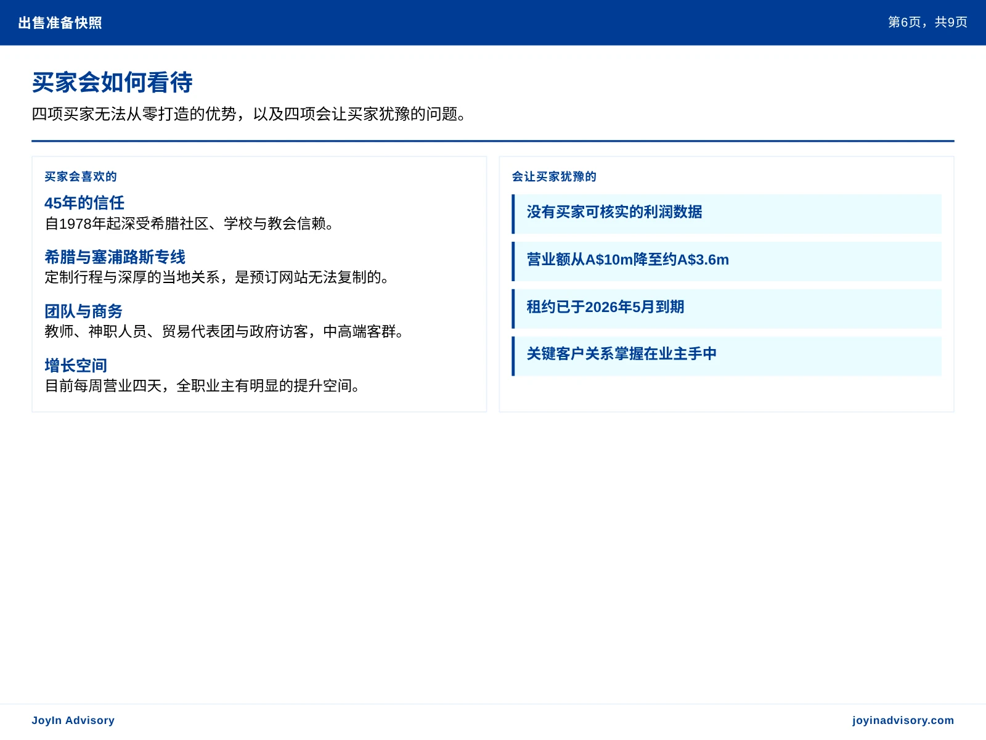Click the footer name JoyIn Advisory
Screen dimensions: 986x740
[x=73, y=720]
